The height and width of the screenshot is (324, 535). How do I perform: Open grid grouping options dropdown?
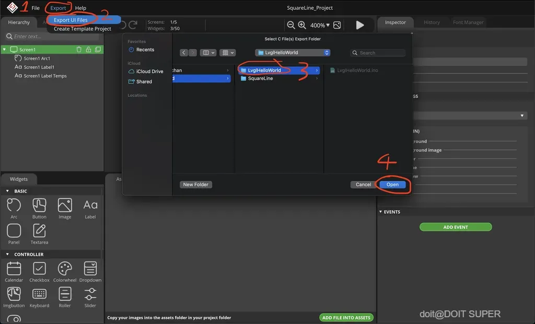pyautogui.click(x=228, y=53)
